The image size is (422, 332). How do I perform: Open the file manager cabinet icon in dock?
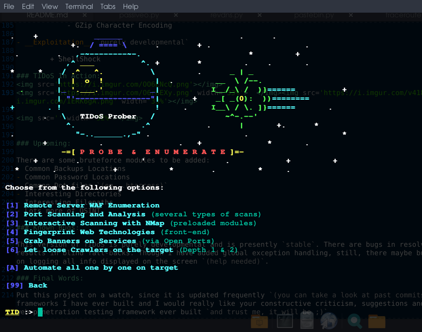pos(306,321)
